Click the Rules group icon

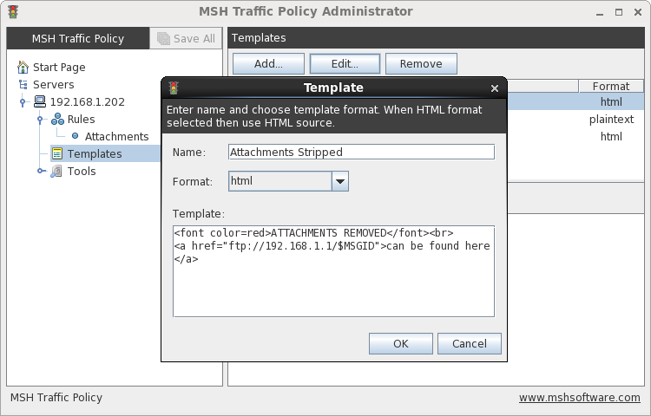(x=57, y=120)
